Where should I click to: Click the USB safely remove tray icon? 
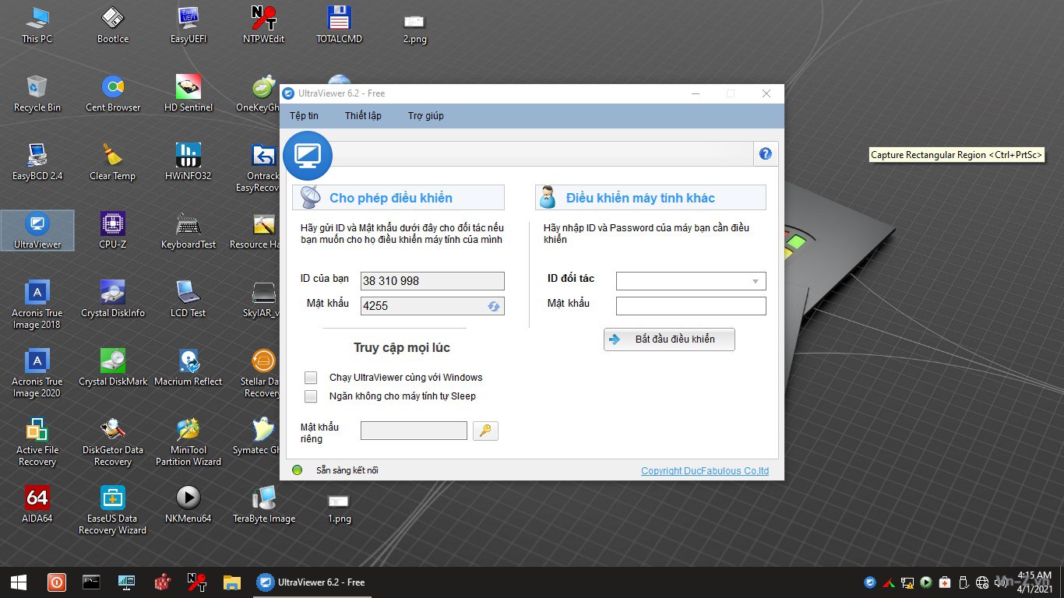(964, 582)
